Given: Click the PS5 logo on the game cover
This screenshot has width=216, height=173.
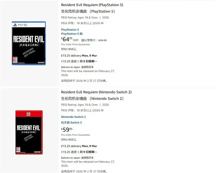Looking at the screenshot, I should [18, 24].
